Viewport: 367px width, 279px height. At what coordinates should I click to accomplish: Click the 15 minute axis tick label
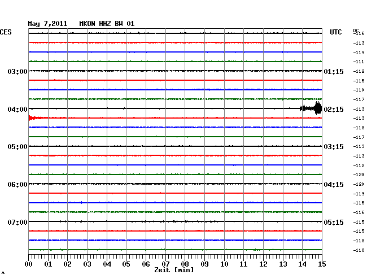(x=322, y=264)
